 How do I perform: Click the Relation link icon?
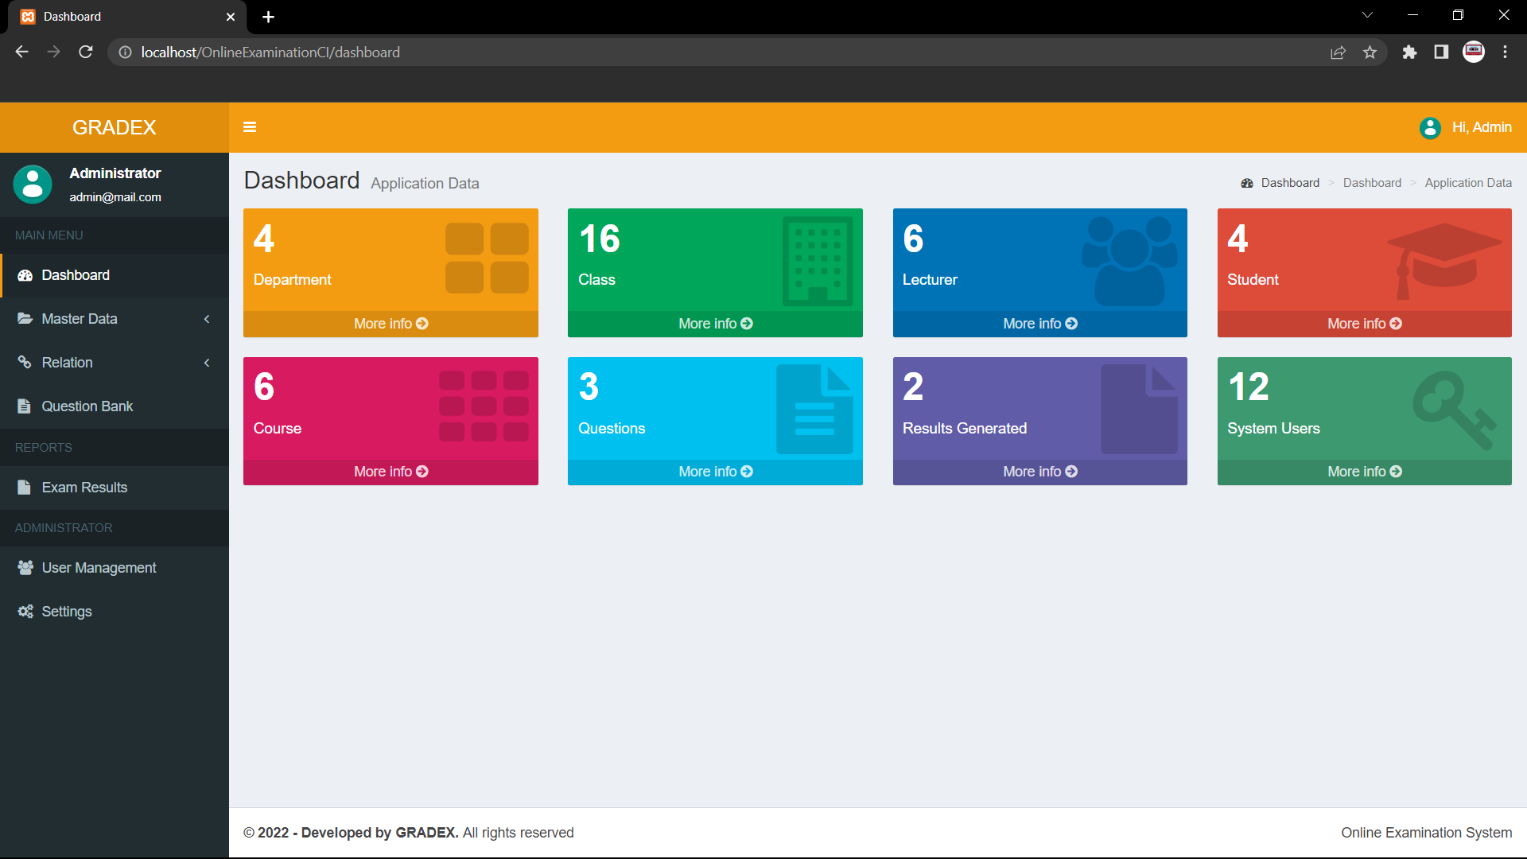pos(25,362)
